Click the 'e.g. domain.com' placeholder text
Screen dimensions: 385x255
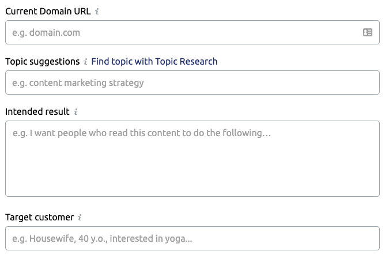pyautogui.click(x=46, y=33)
